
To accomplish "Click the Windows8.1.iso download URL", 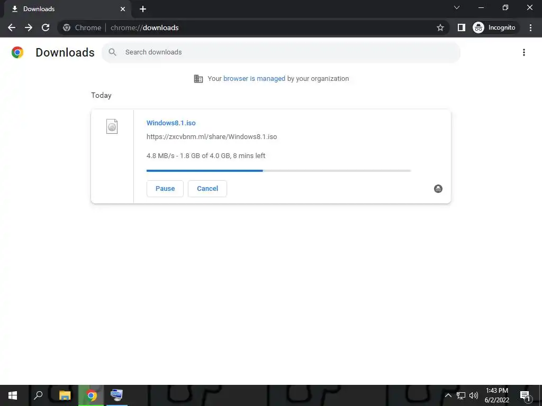I will [212, 137].
